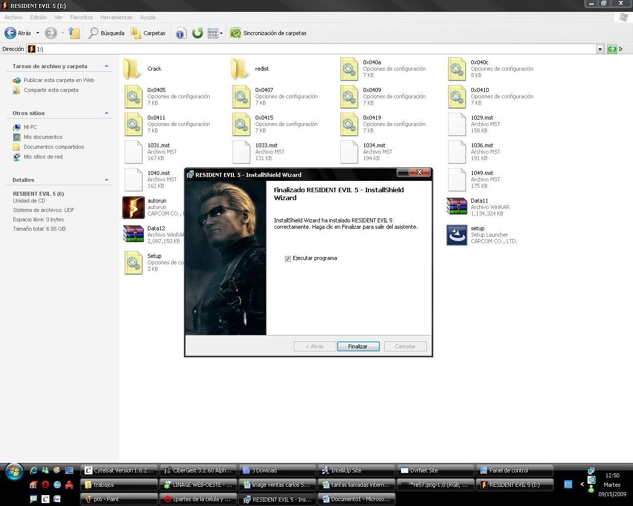Open Mi PC link

(x=30, y=127)
